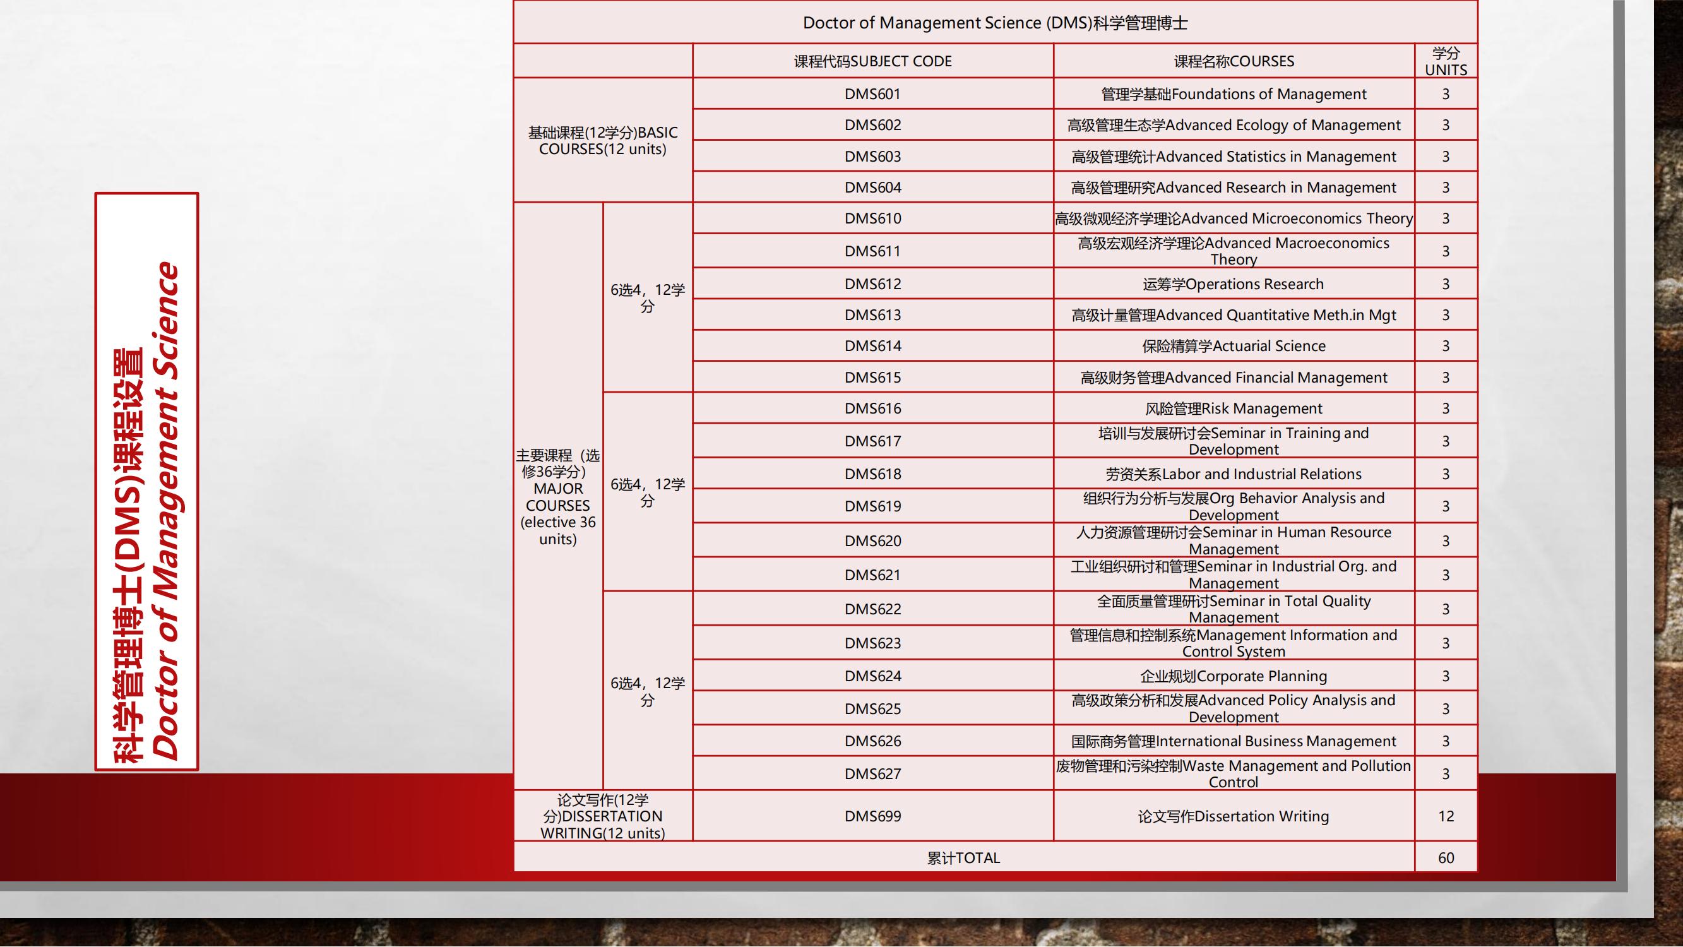This screenshot has height=947, width=1683.
Task: Click 'Management Information and Control System' cell
Action: pos(1234,643)
